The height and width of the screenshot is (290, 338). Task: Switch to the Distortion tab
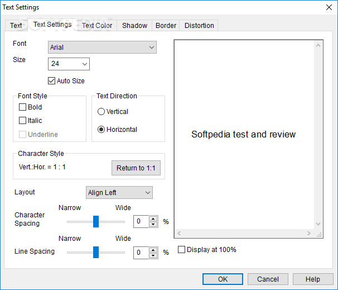[199, 26]
